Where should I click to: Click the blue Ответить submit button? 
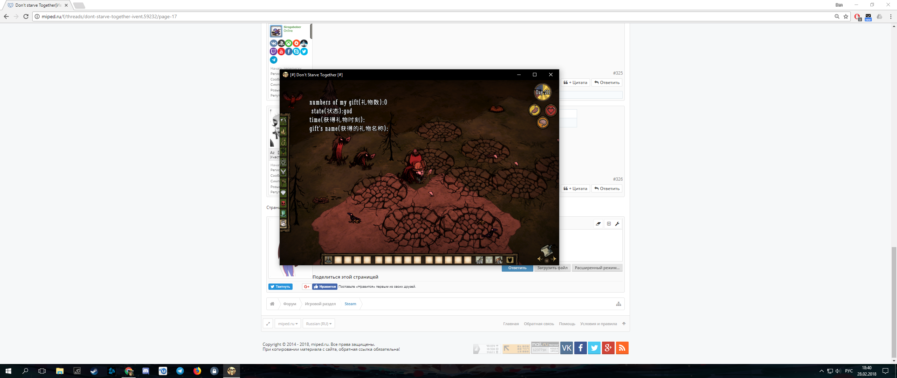pos(517,268)
